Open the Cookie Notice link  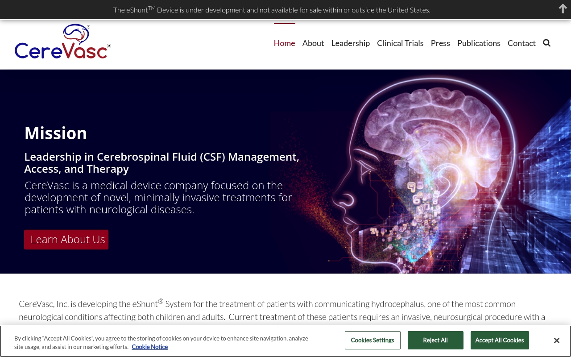pos(150,347)
